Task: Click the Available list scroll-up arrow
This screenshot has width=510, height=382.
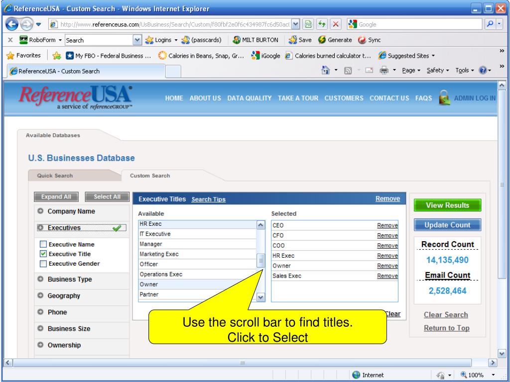Action: pos(260,225)
